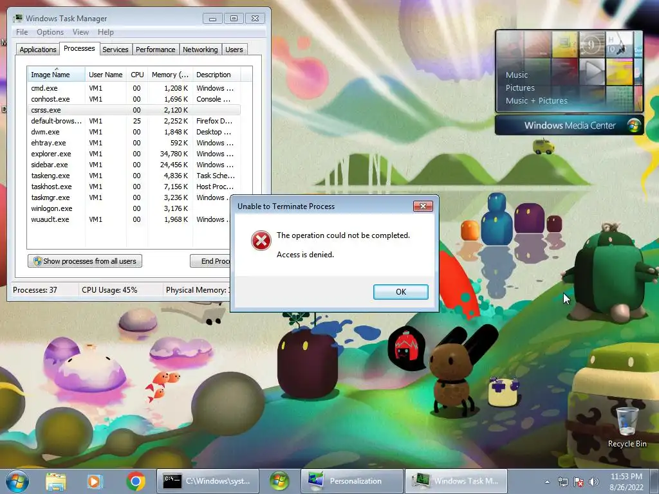Click the Processes: 37 status bar entry
Viewport: 659px width, 494px height.
tap(35, 290)
